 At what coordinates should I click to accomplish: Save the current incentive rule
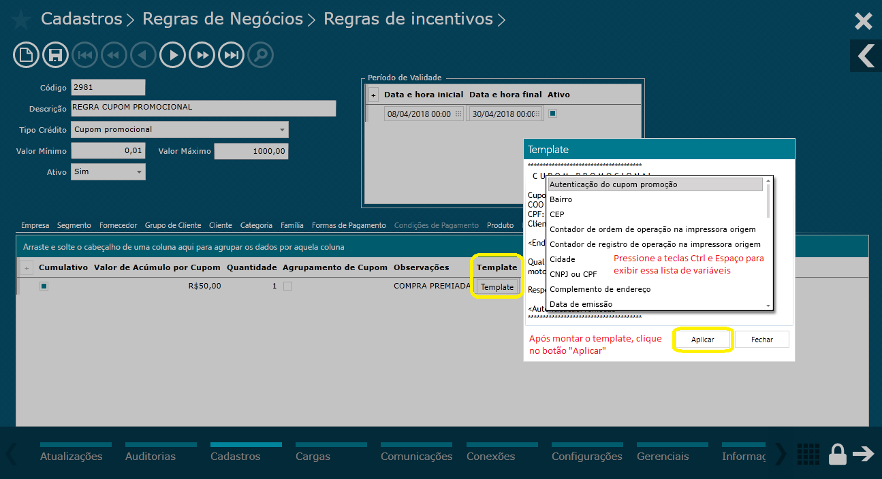tap(55, 54)
